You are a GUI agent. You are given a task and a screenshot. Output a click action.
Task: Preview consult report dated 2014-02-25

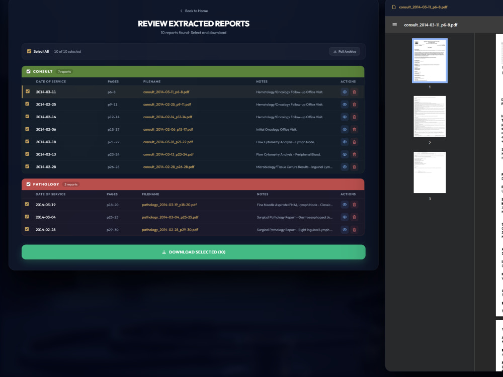click(x=345, y=105)
